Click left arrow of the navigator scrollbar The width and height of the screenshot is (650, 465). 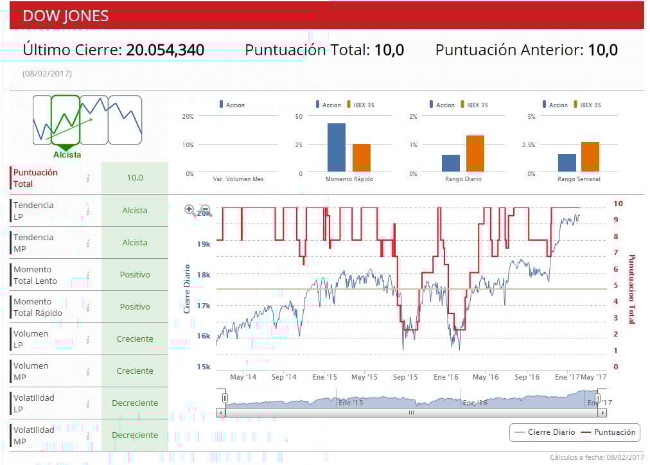(221, 413)
